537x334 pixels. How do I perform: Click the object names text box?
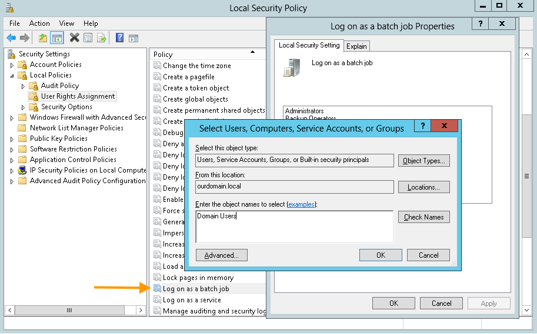coord(294,227)
